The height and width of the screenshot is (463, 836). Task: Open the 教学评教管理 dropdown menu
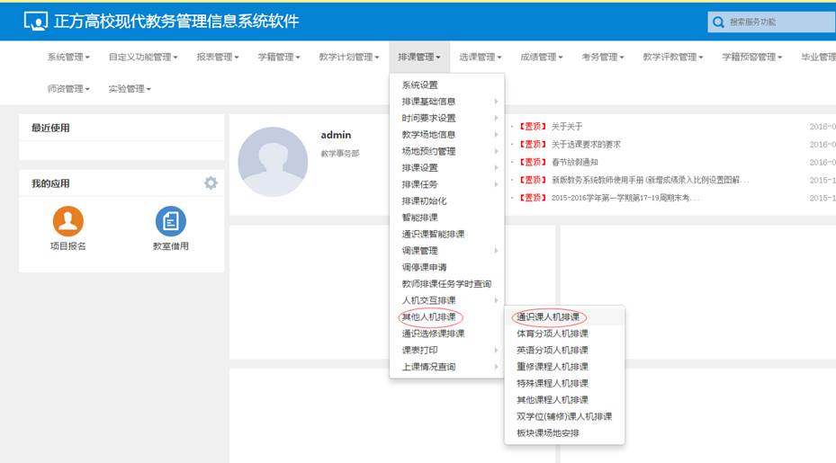[674, 58]
